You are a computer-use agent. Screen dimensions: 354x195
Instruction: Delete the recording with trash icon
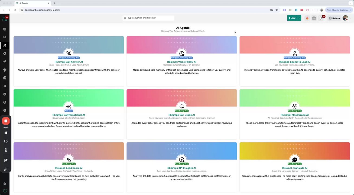[6, 150]
